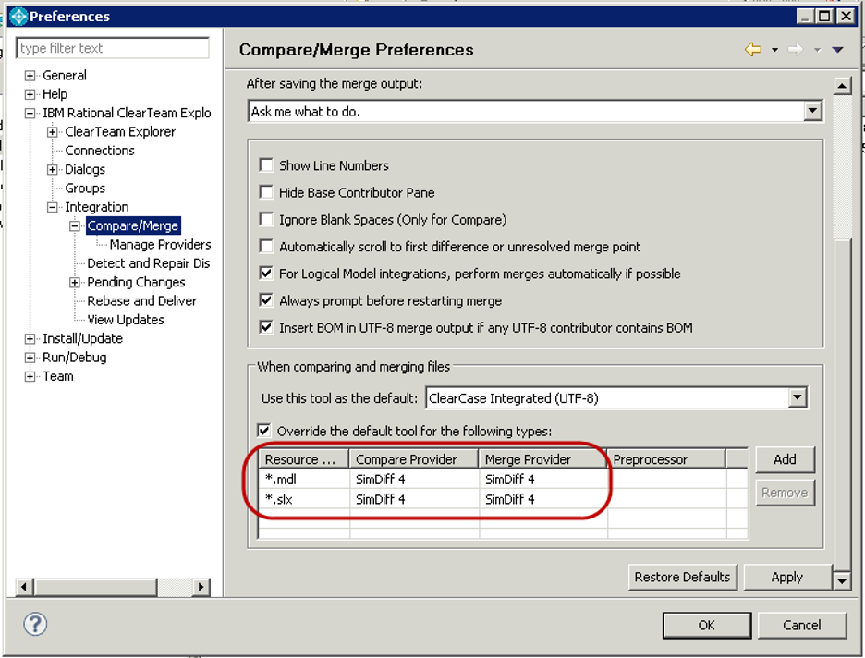Click the help question mark icon
Screen dimensions: 865x658
pyautogui.click(x=35, y=625)
